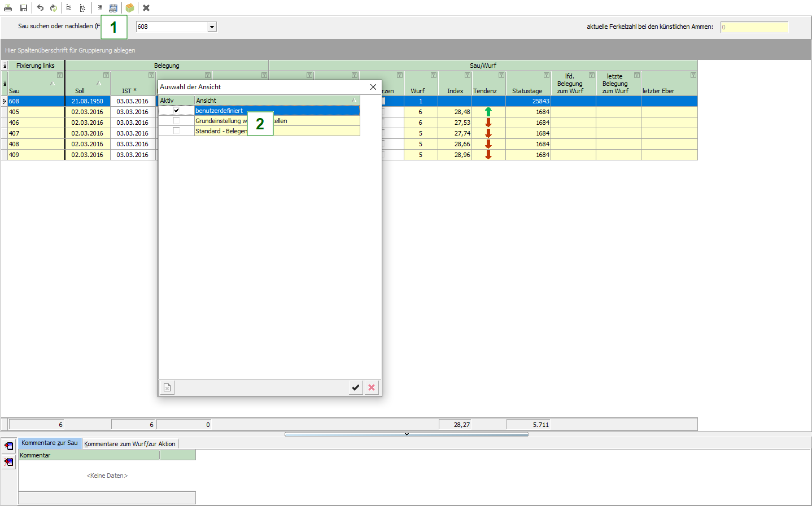Switch to 'Kommentare zum Wurf/zur Aktion' tab
The height and width of the screenshot is (506, 812).
[x=130, y=444]
